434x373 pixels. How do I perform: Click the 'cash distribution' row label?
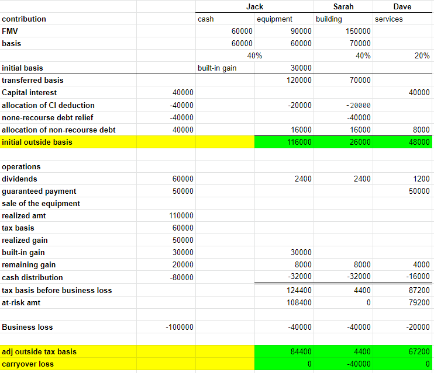click(32, 277)
